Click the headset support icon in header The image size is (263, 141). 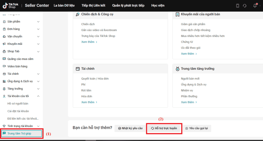point(245,6)
